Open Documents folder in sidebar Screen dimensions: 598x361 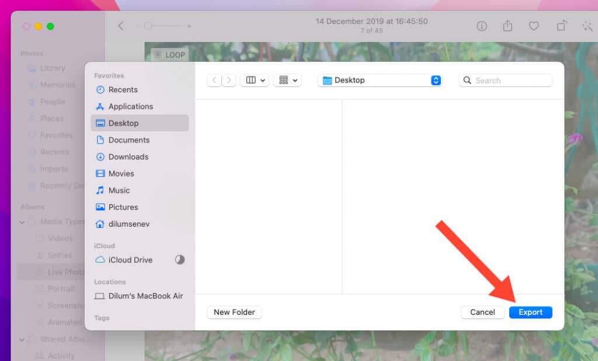(140, 140)
